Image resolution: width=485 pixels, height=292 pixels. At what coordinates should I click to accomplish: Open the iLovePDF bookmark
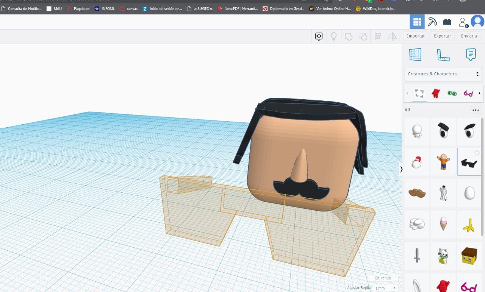(x=238, y=8)
